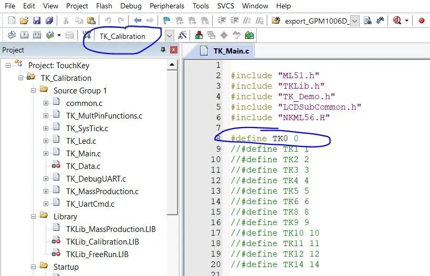Select TK_Led.c in the project tree
This screenshot has width=430, height=276.
pos(81,141)
